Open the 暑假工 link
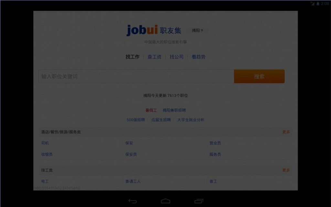Image resolution: width=331 pixels, height=207 pixels. point(151,110)
